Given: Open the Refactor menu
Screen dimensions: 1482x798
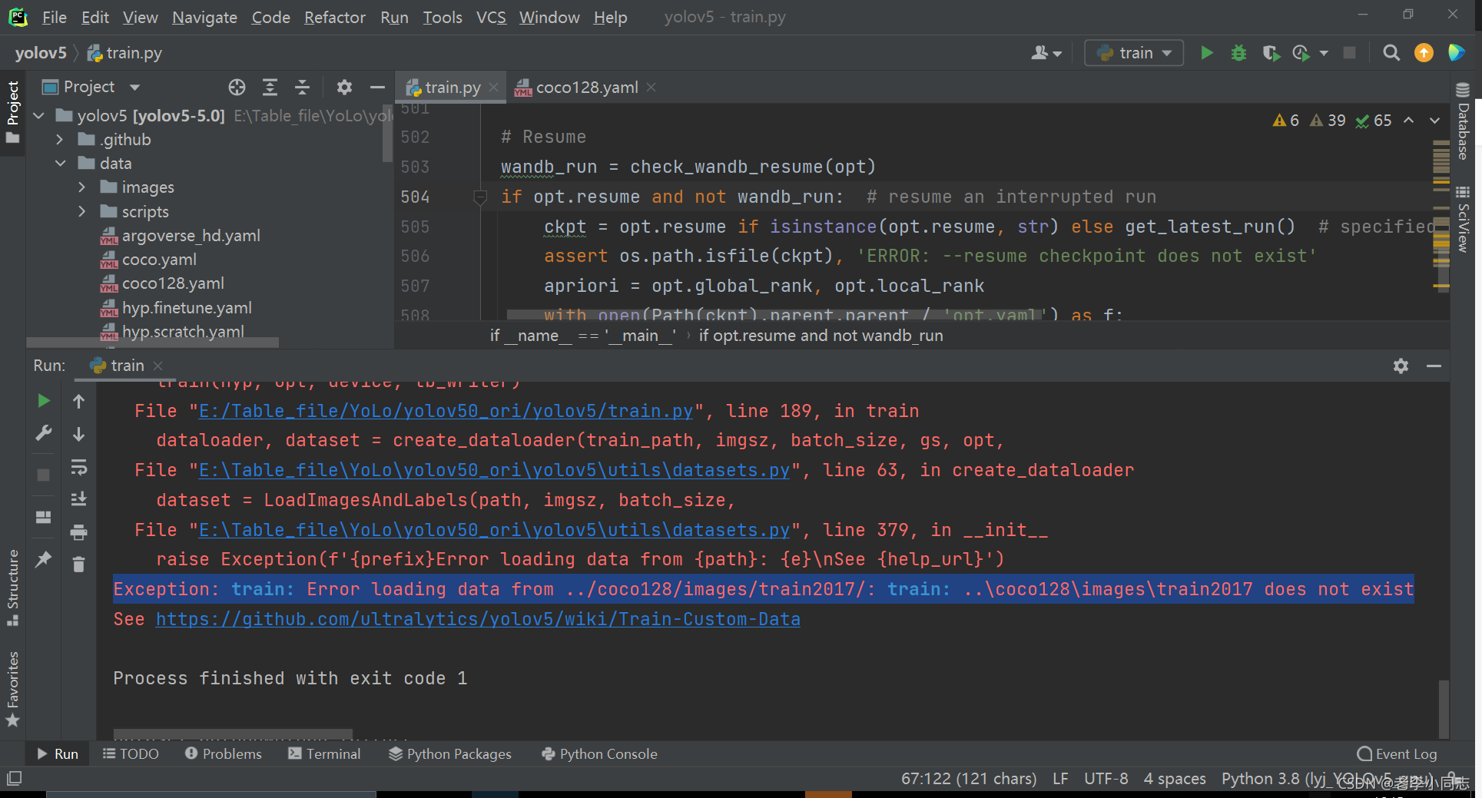Looking at the screenshot, I should (334, 17).
